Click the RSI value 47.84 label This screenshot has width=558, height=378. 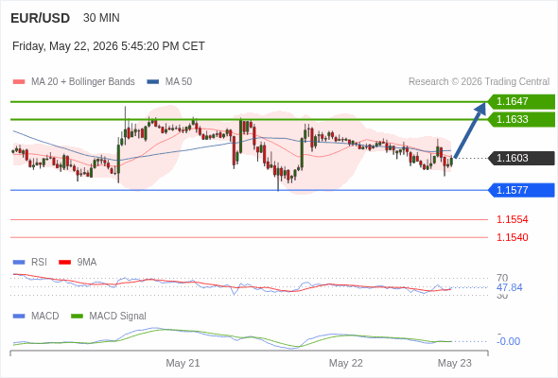(x=509, y=287)
